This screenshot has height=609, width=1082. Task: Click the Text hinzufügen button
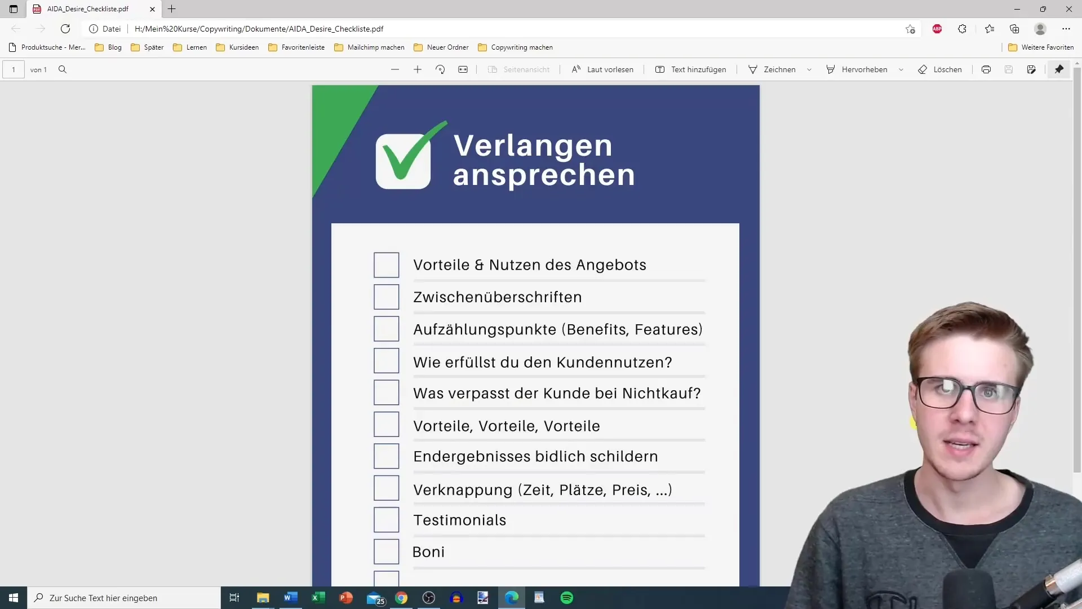click(691, 69)
